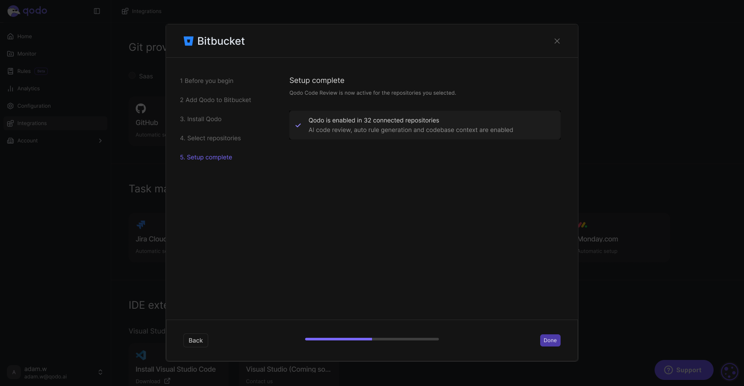Click the Account building icon
This screenshot has height=386, width=744.
(10, 141)
